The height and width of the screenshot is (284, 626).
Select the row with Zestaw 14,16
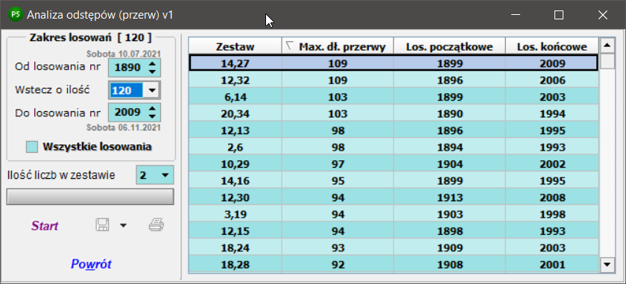393,180
